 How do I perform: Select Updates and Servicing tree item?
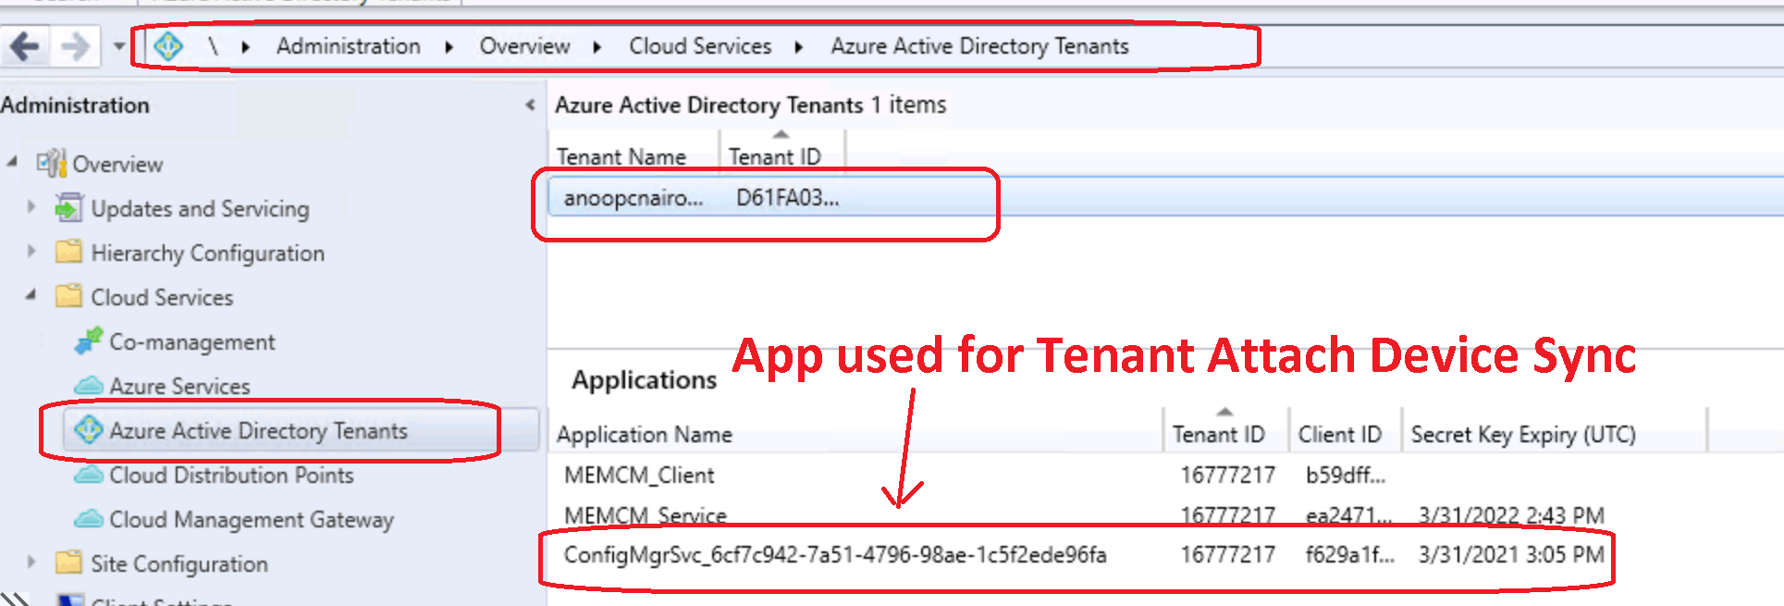tap(200, 208)
